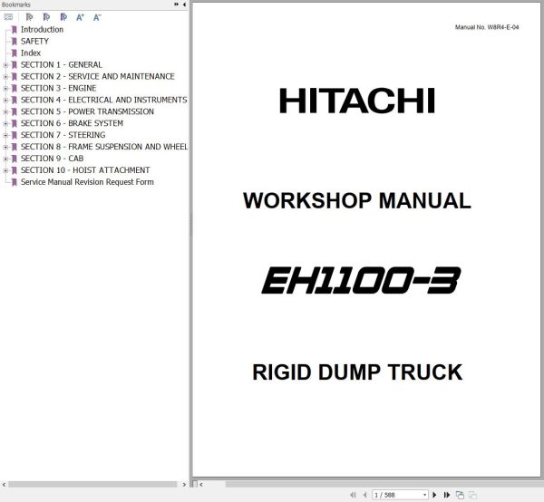Select SECTION 6 - BRAKE SYSTEM bookmark
Screen dimensions: 544x502
(x=72, y=123)
